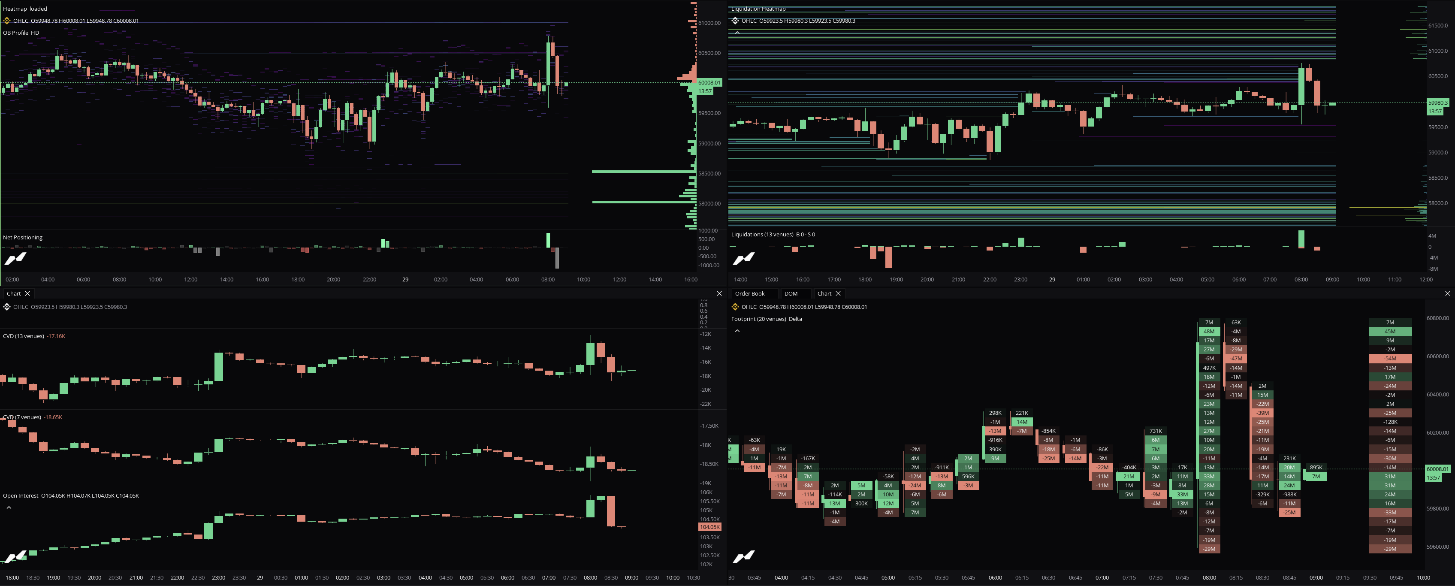Click the -39M footprint cell
Image resolution: width=1455 pixels, height=586 pixels.
tap(1262, 413)
